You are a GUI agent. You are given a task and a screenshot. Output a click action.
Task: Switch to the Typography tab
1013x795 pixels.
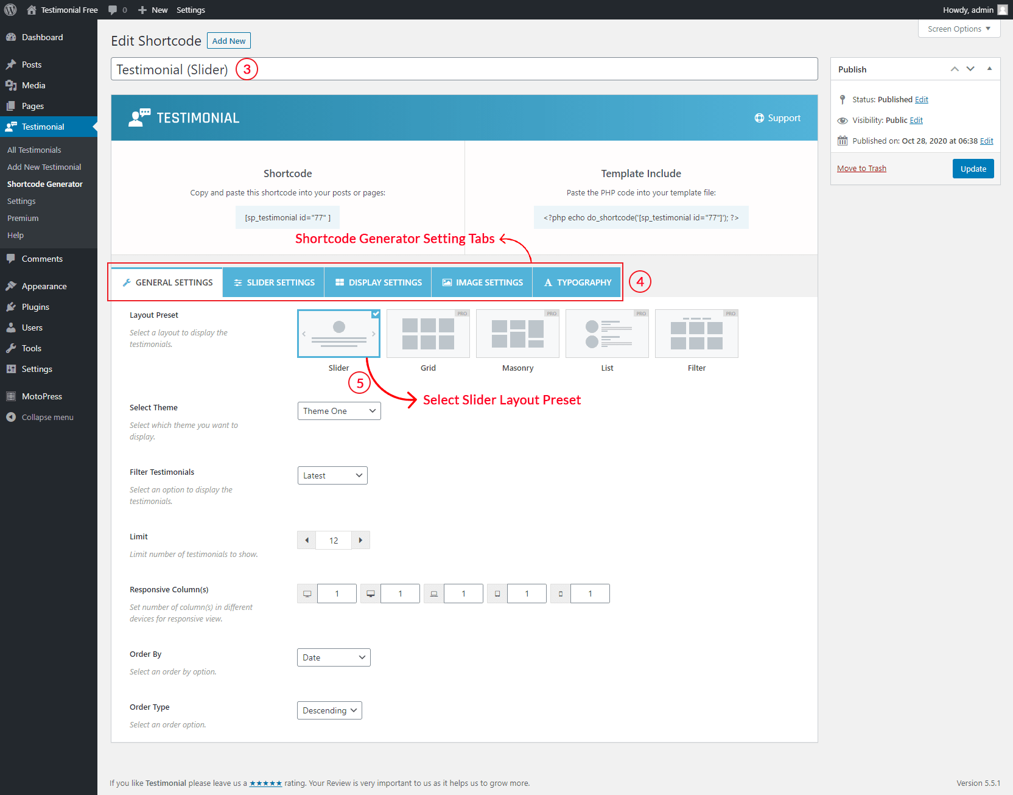point(577,282)
